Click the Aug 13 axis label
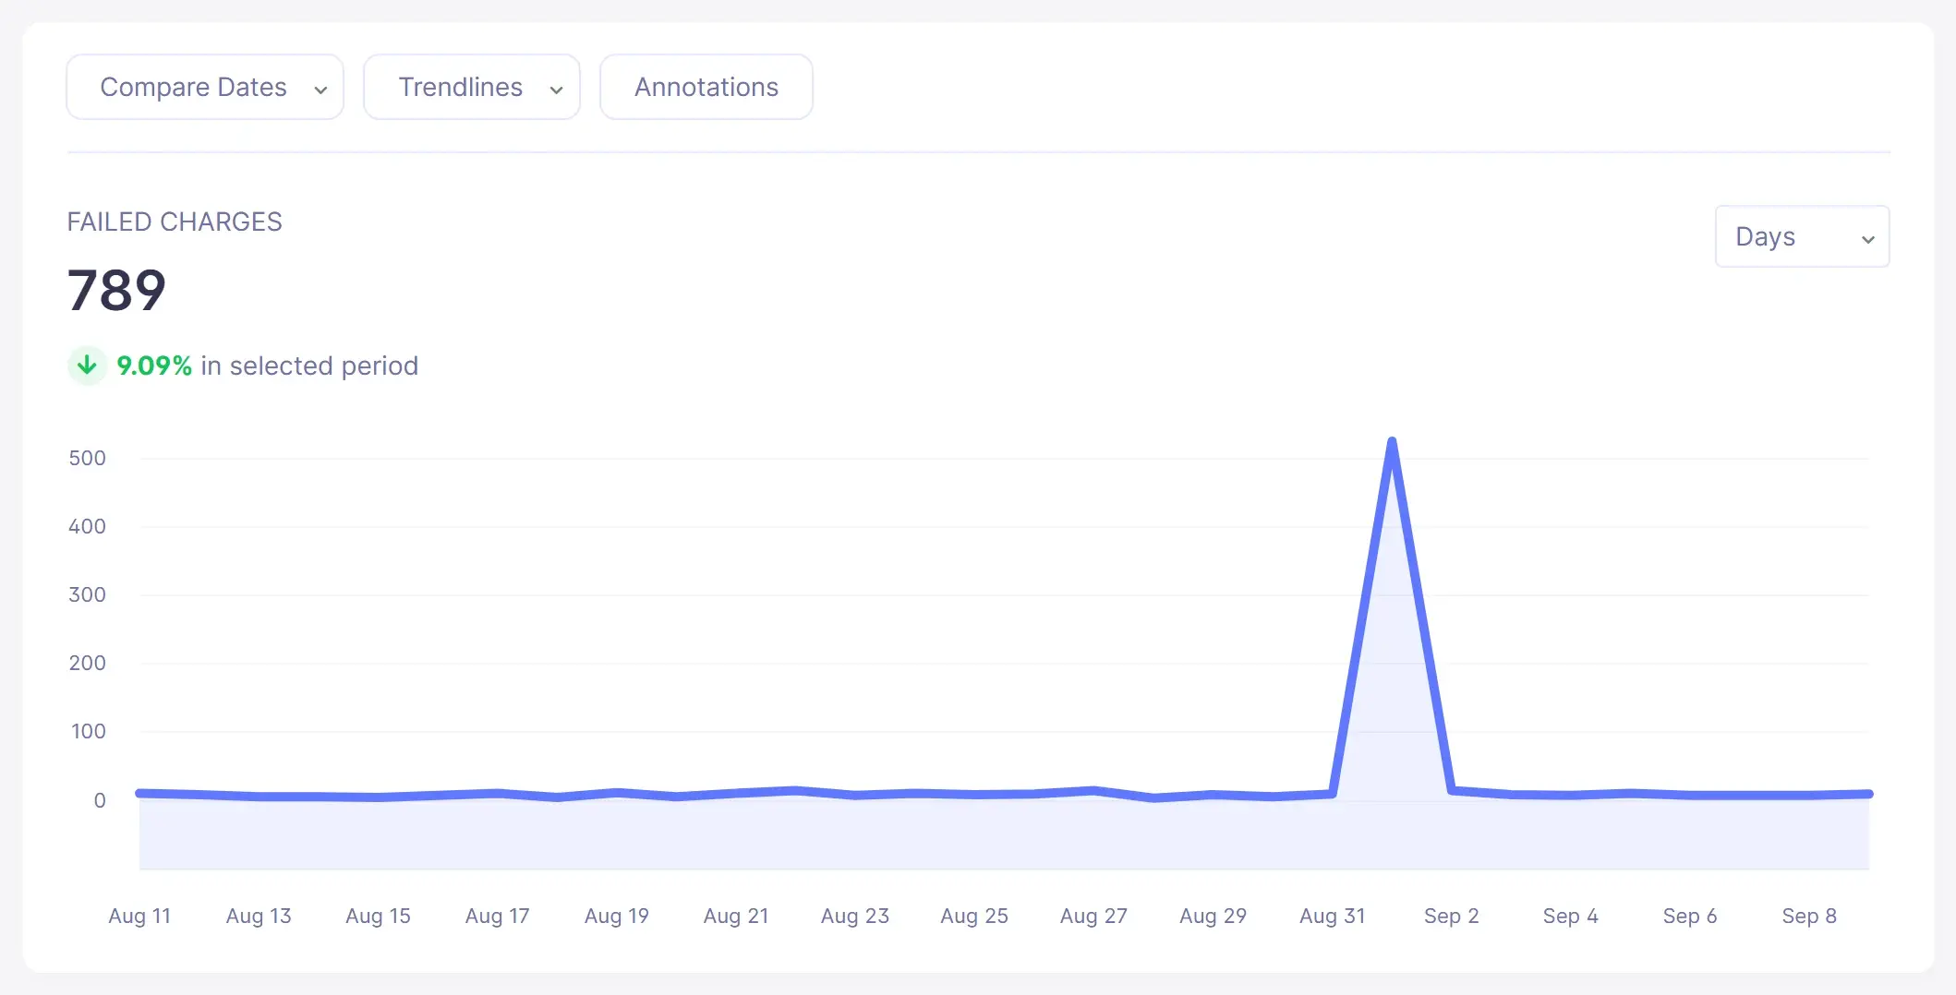Image resolution: width=1956 pixels, height=995 pixels. (259, 916)
